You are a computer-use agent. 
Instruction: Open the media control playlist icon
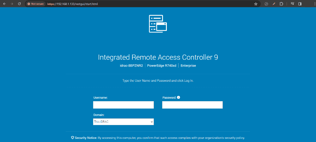pyautogui.click(x=292, y=4)
